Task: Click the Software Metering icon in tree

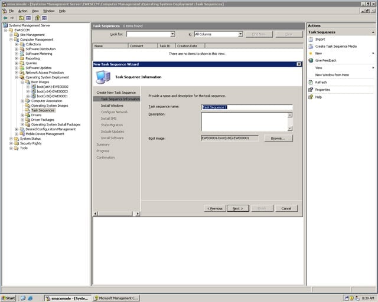Action: [x=22, y=54]
